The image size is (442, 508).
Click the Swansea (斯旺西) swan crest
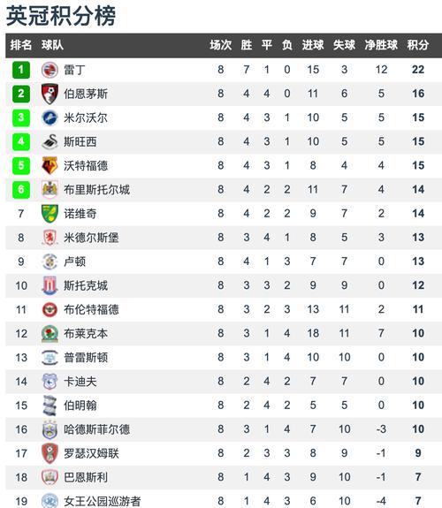pos(50,141)
